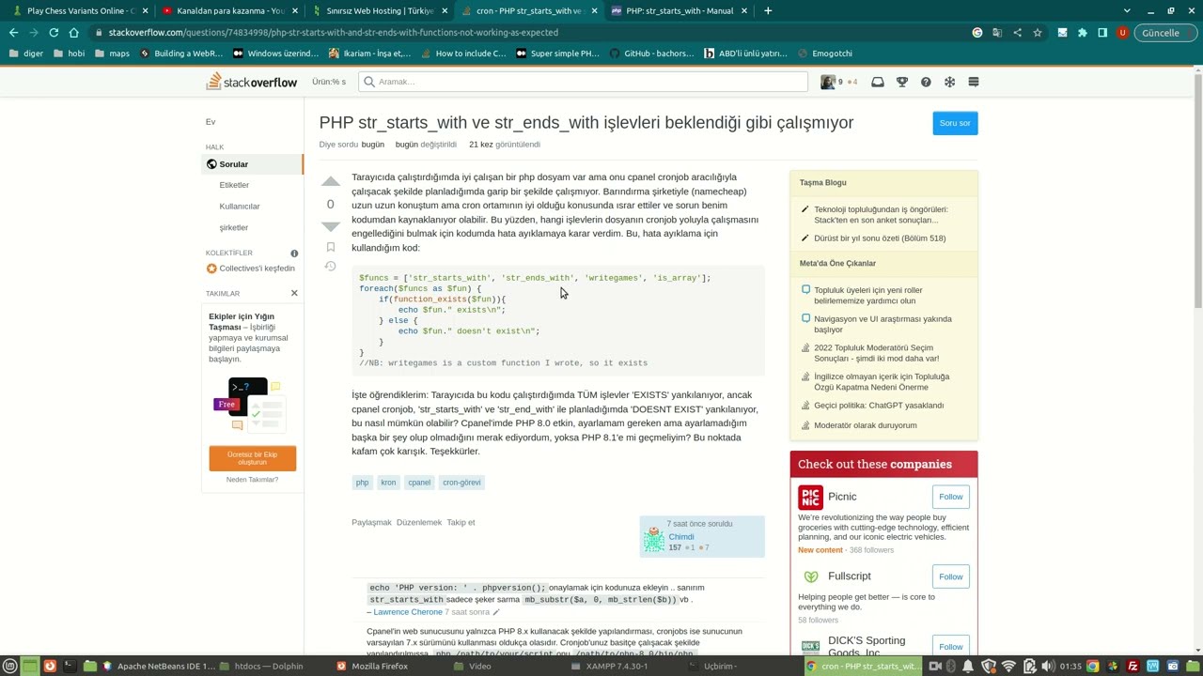The width and height of the screenshot is (1203, 676).
Task: Open the Ev sidebar item
Action: pyautogui.click(x=211, y=122)
